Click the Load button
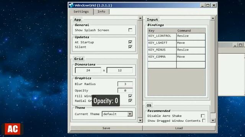Viewport: 245px width, 137px height. [179, 128]
